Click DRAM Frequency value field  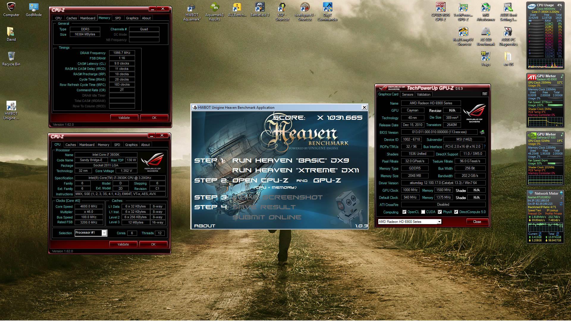coord(122,53)
